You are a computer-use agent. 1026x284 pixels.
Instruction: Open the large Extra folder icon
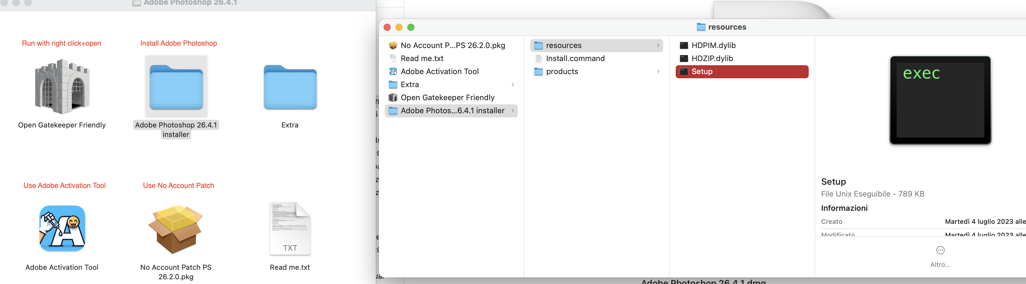[x=290, y=87]
